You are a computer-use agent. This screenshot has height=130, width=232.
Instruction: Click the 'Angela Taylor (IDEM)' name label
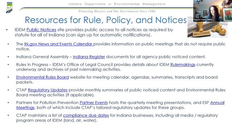pyautogui.click(x=203, y=20)
